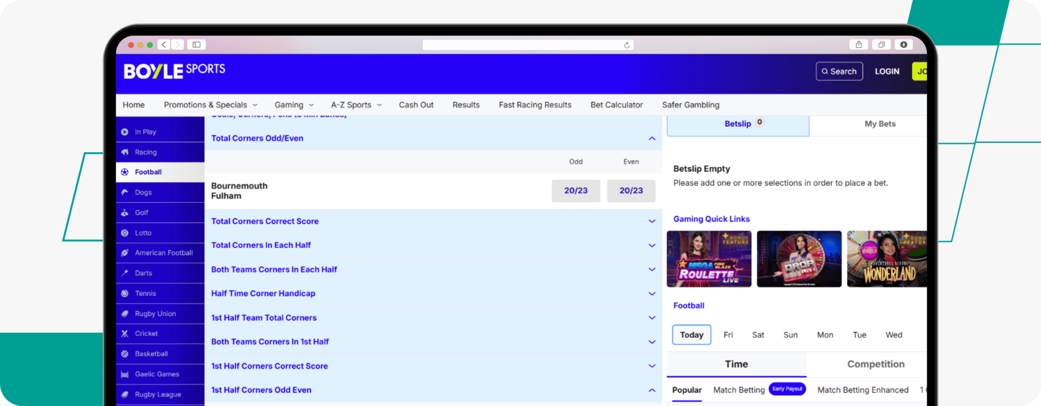Collapse Total Corners Odd/Even market
This screenshot has width=1041, height=406.
coord(652,138)
